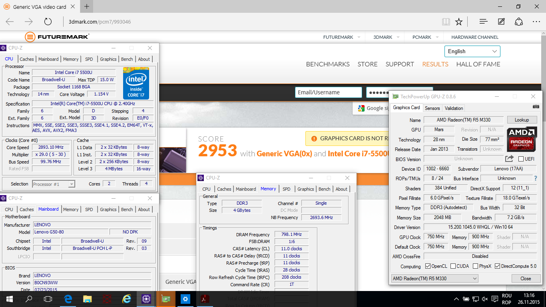Image resolution: width=546 pixels, height=307 pixels.
Task: Open SPD tab in memory CPU-Z window
Action: [287, 189]
